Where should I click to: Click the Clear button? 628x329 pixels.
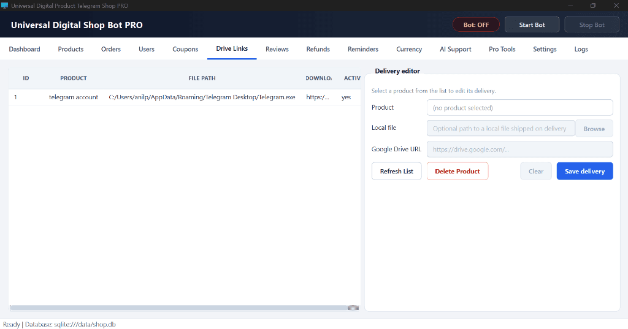pyautogui.click(x=536, y=172)
